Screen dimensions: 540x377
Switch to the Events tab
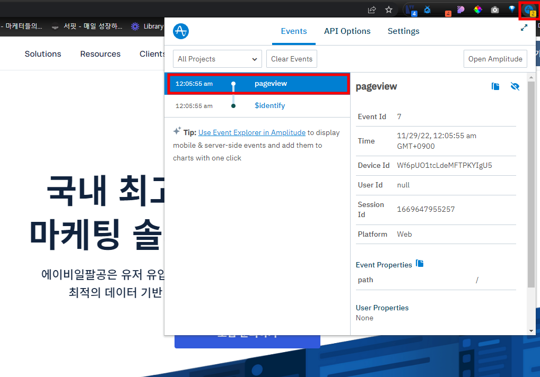[294, 31]
